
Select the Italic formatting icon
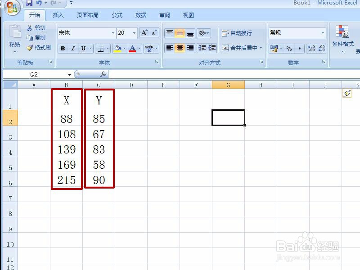(72, 48)
